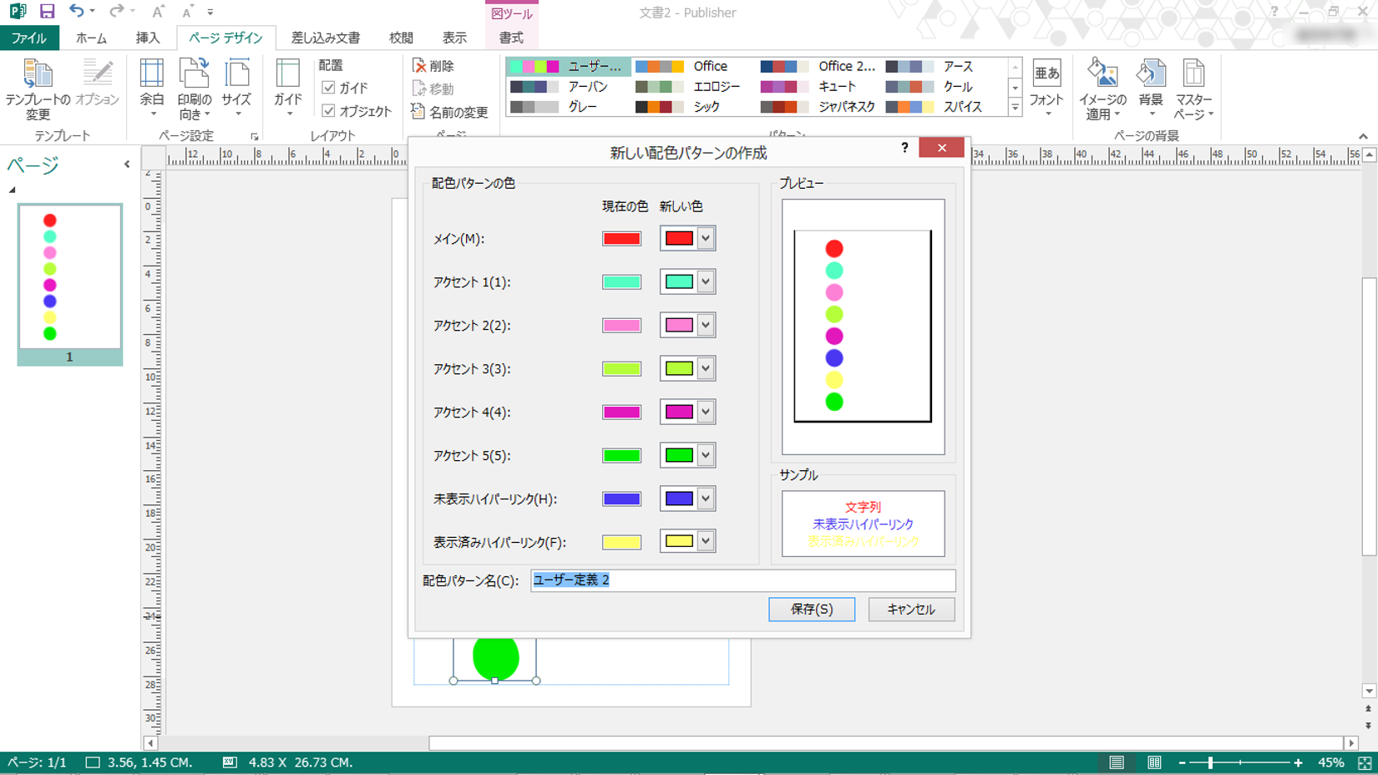Select the ジャパネスク color scheme

[x=818, y=107]
